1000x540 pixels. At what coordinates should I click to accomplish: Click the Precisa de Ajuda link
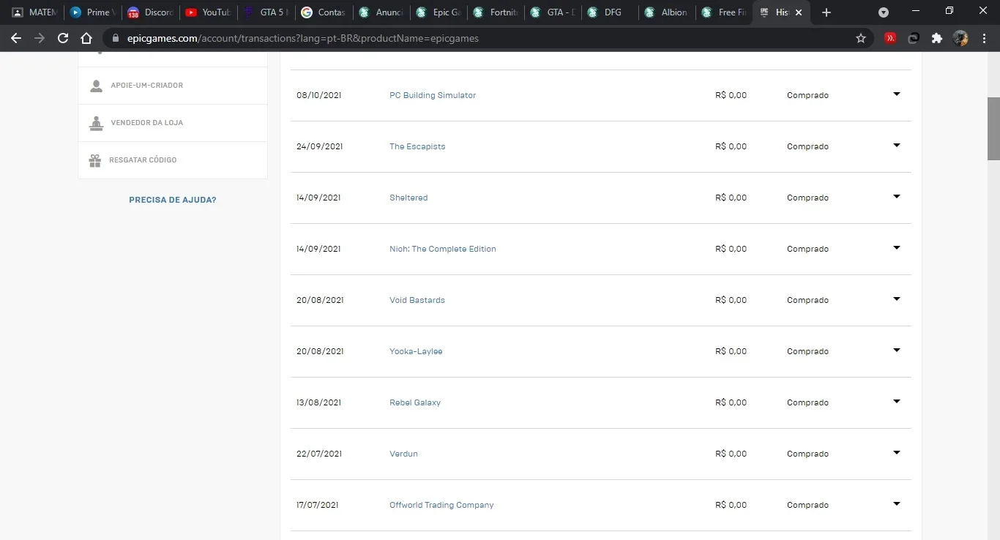coord(173,200)
